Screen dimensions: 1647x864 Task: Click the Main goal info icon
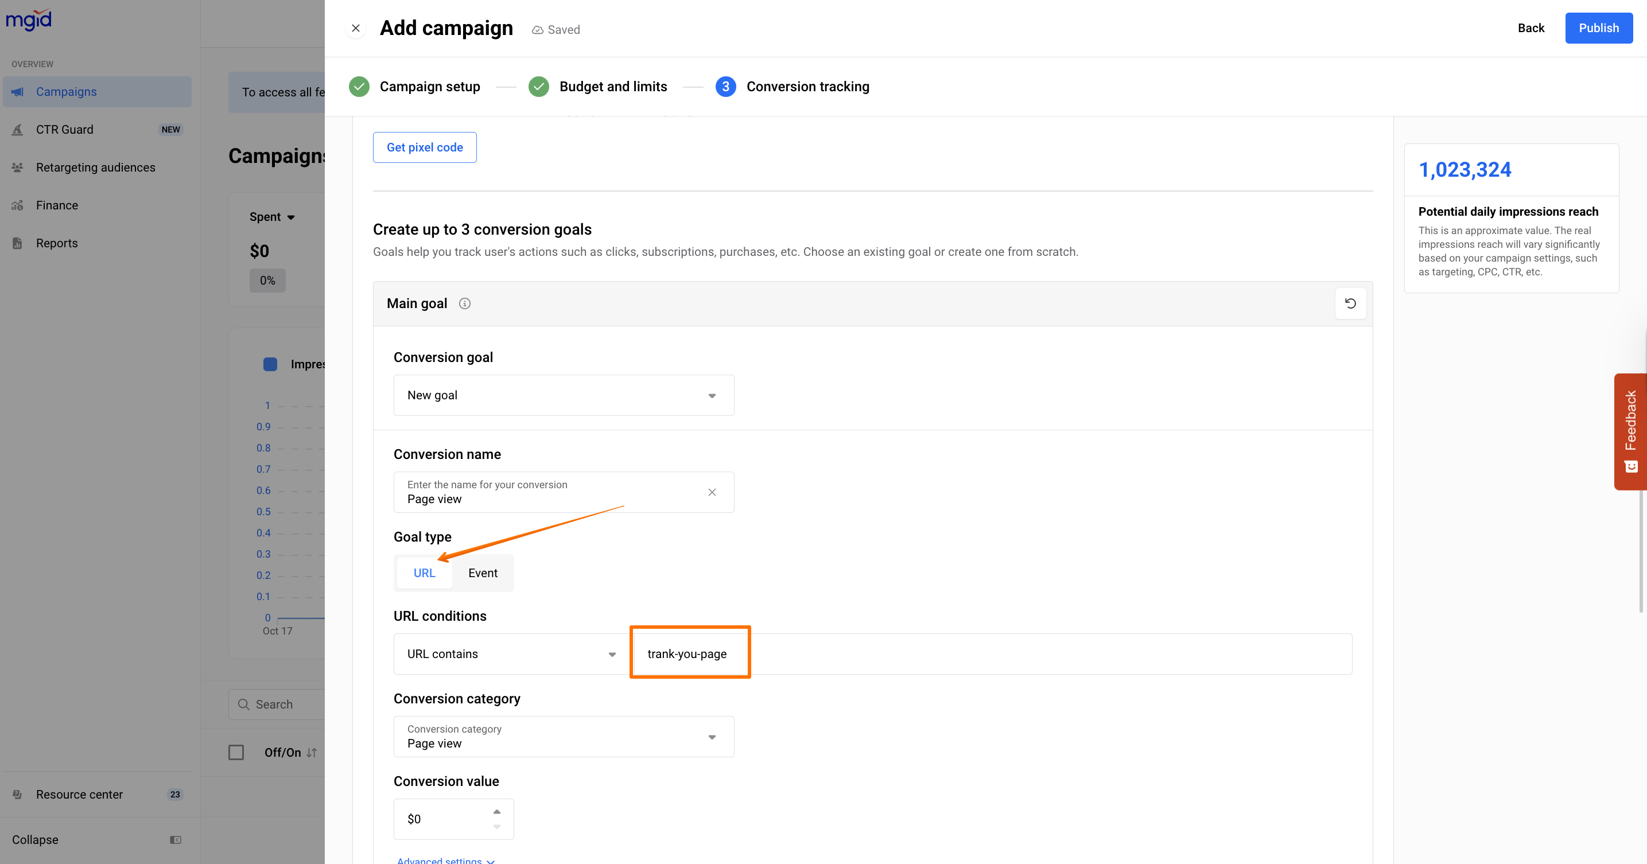(x=465, y=303)
